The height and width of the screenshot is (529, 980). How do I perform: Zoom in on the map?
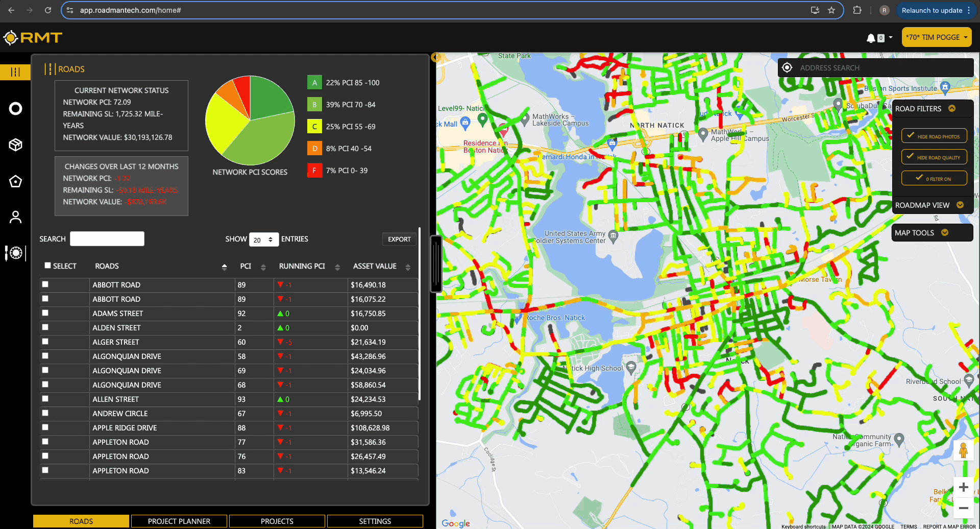click(x=963, y=487)
